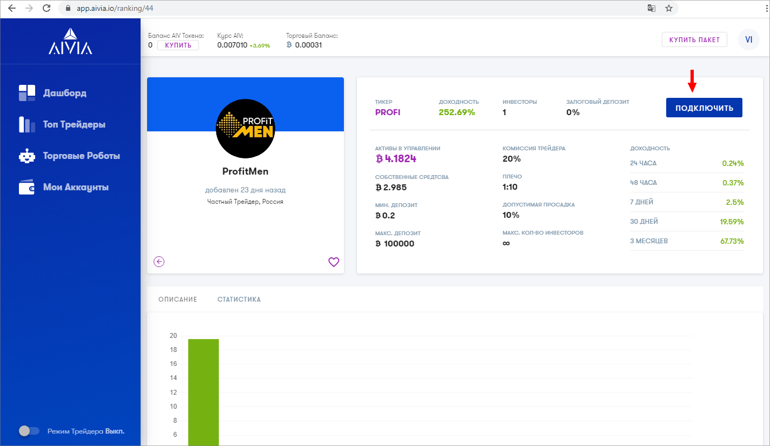Add ProfitMen to favorites with heart icon
The image size is (770, 446).
coord(334,262)
